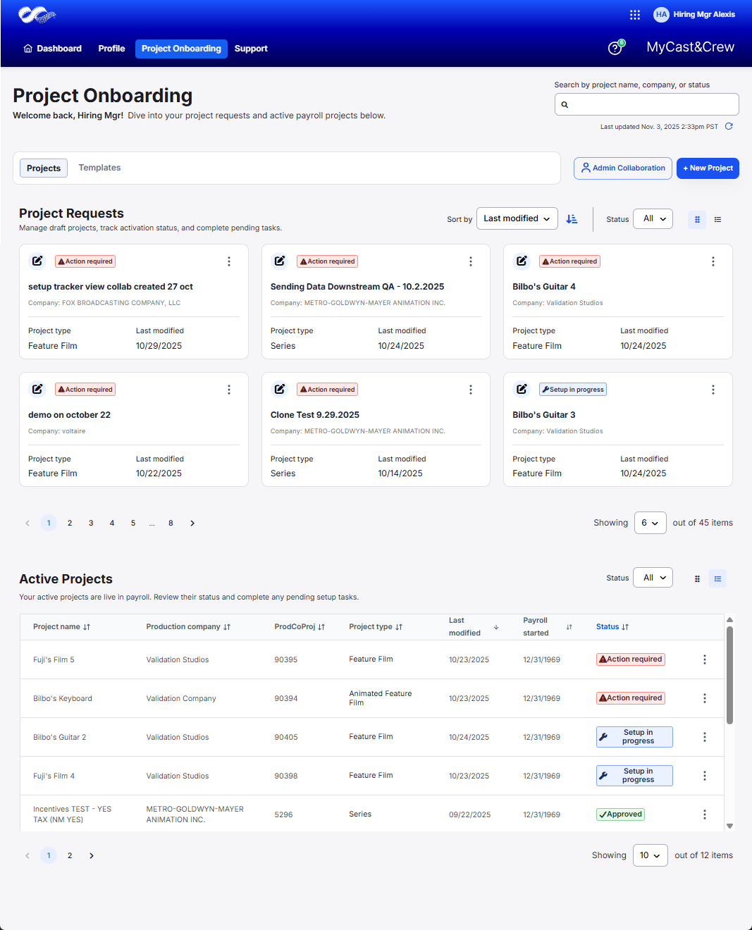
Task: Switch to the Templates tab
Action: (x=99, y=168)
